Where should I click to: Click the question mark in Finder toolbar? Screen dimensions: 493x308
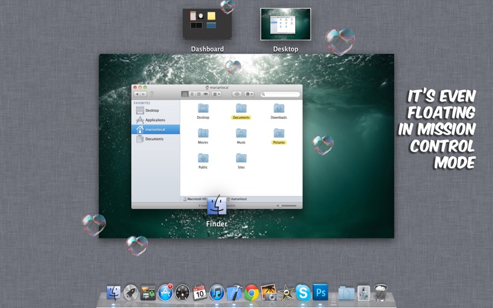pyautogui.click(x=152, y=94)
